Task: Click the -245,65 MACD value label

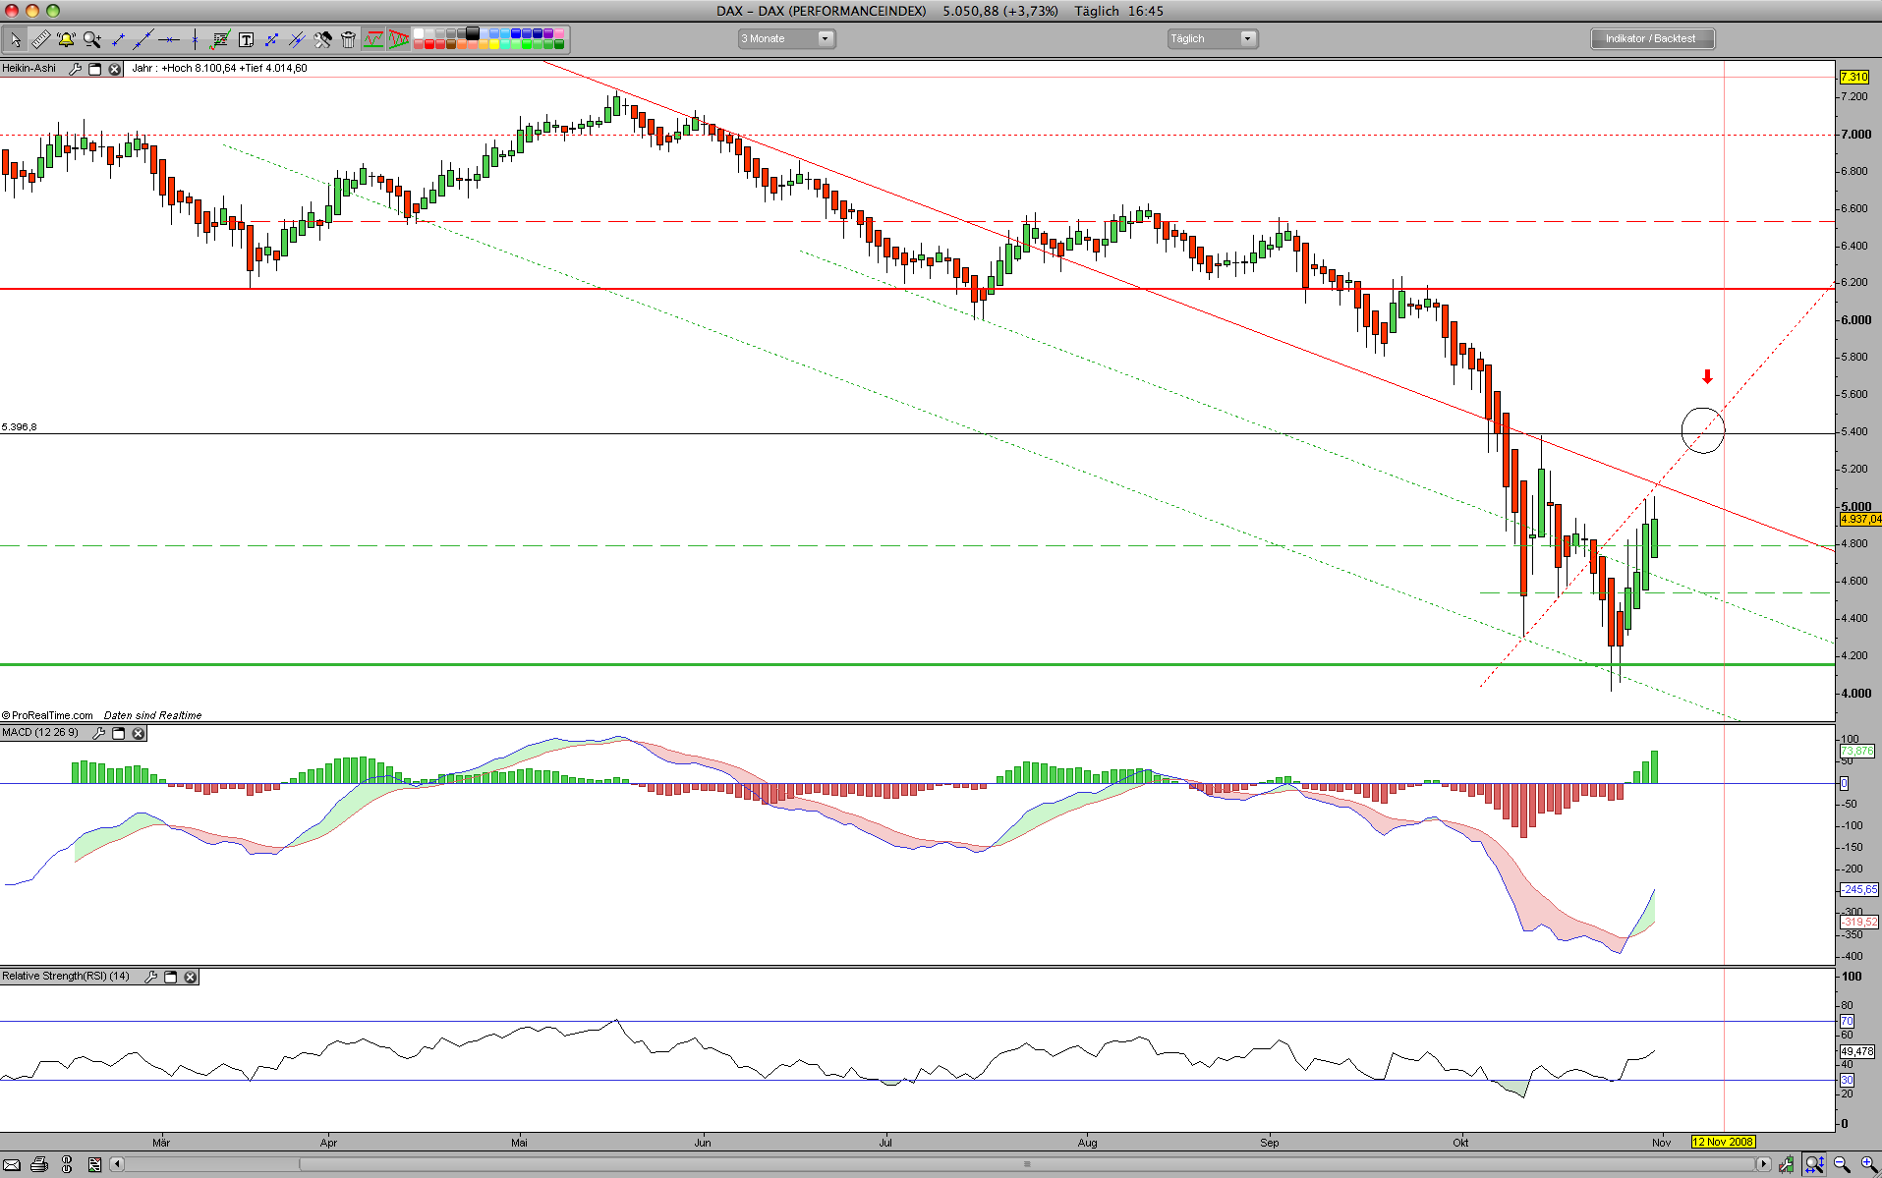Action: pyautogui.click(x=1859, y=889)
